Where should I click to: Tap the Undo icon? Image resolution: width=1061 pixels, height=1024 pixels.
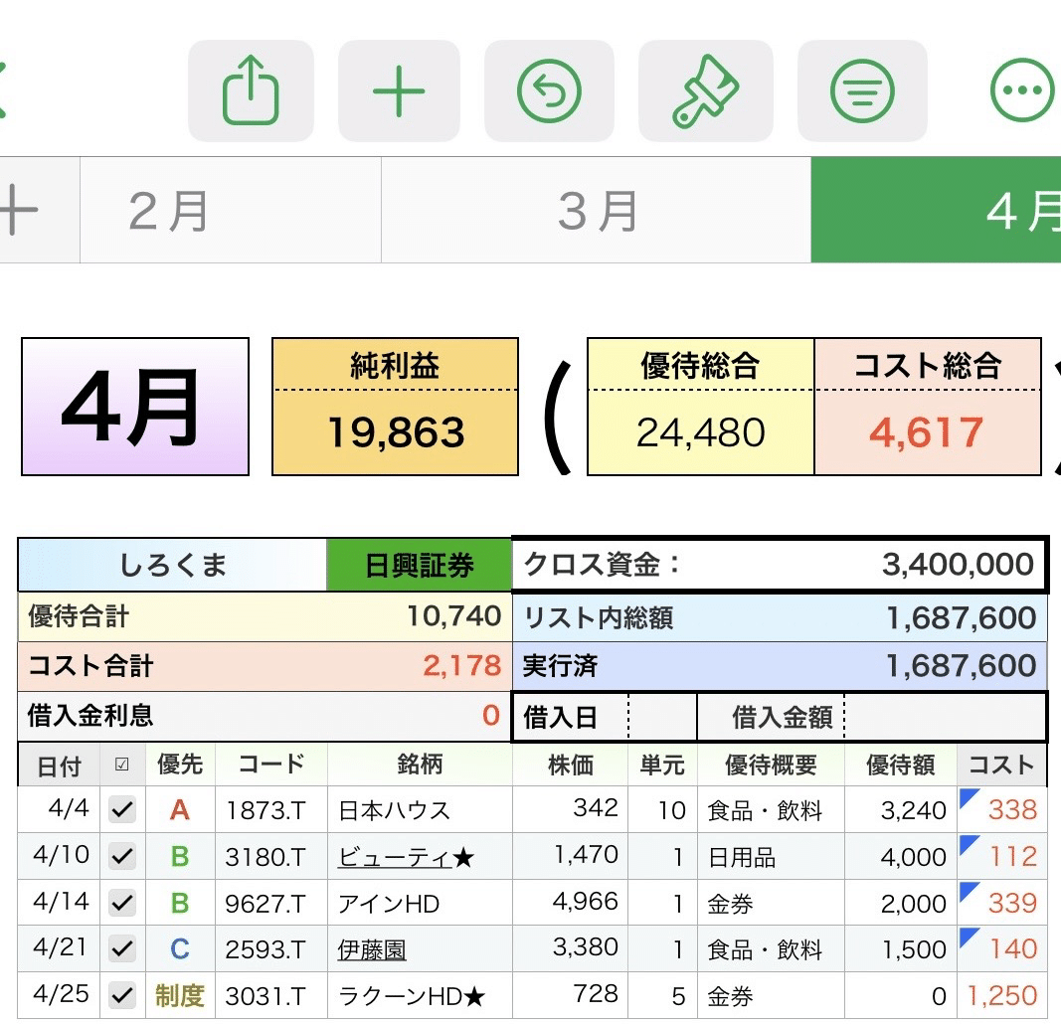click(550, 88)
